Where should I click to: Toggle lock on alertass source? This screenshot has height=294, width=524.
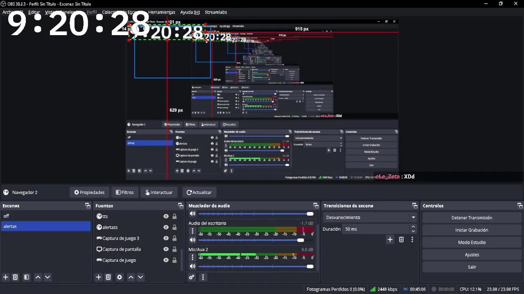[x=174, y=227]
